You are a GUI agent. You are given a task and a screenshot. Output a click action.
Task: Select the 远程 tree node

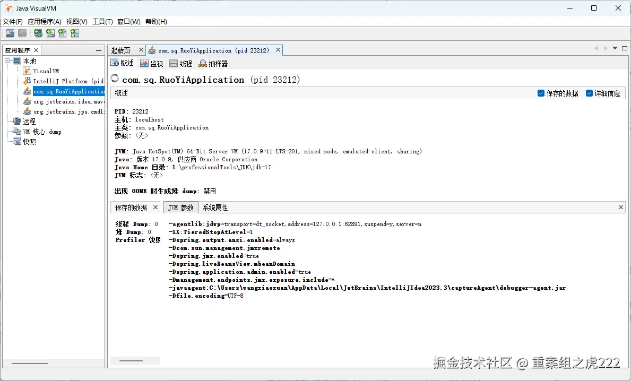coord(29,122)
